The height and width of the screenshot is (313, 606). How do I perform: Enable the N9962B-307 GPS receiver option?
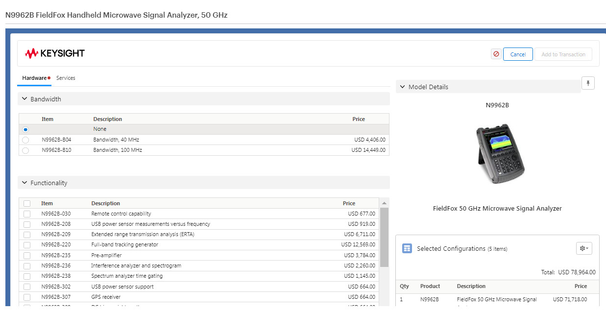coord(27,297)
